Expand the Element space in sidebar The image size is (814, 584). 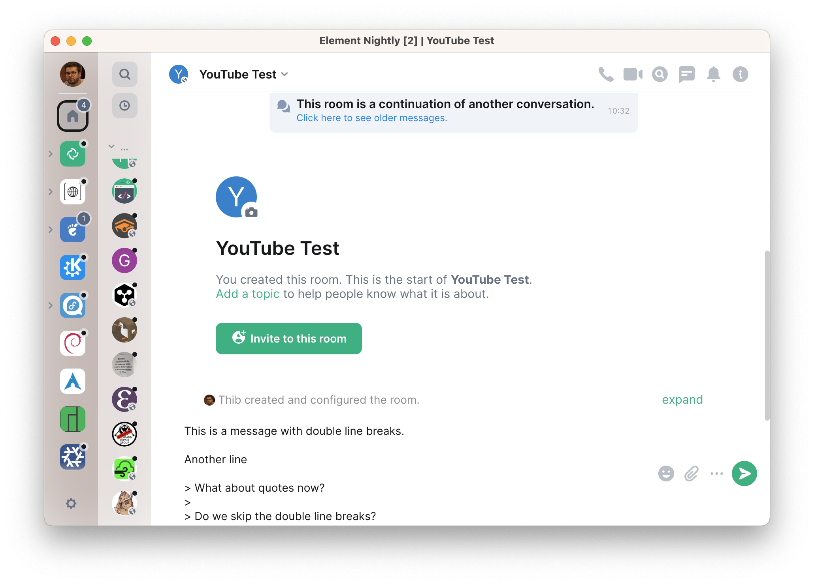tap(51, 154)
